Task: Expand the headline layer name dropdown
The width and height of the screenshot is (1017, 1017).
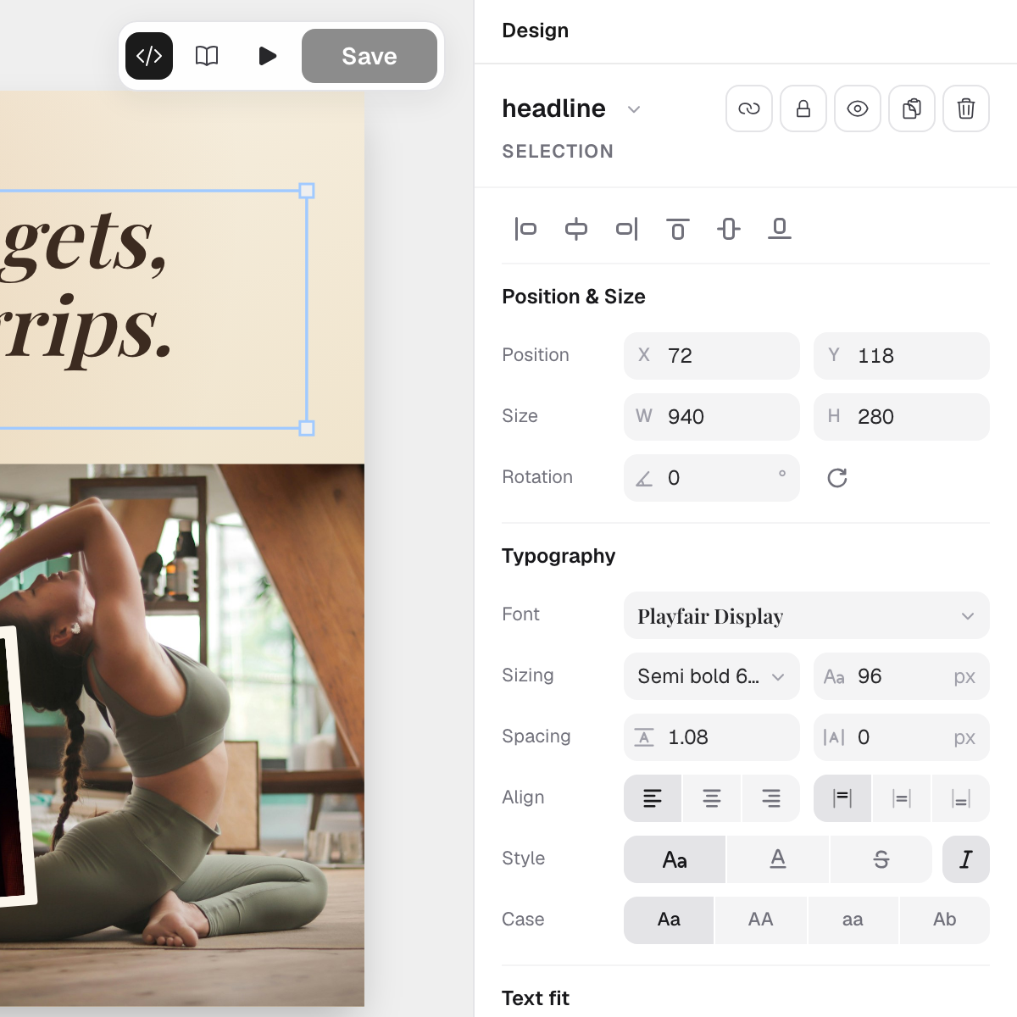Action: tap(634, 109)
